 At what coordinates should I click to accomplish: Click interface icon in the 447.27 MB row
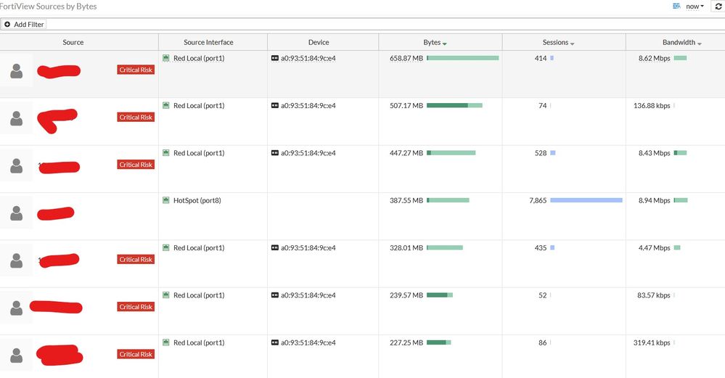166,153
